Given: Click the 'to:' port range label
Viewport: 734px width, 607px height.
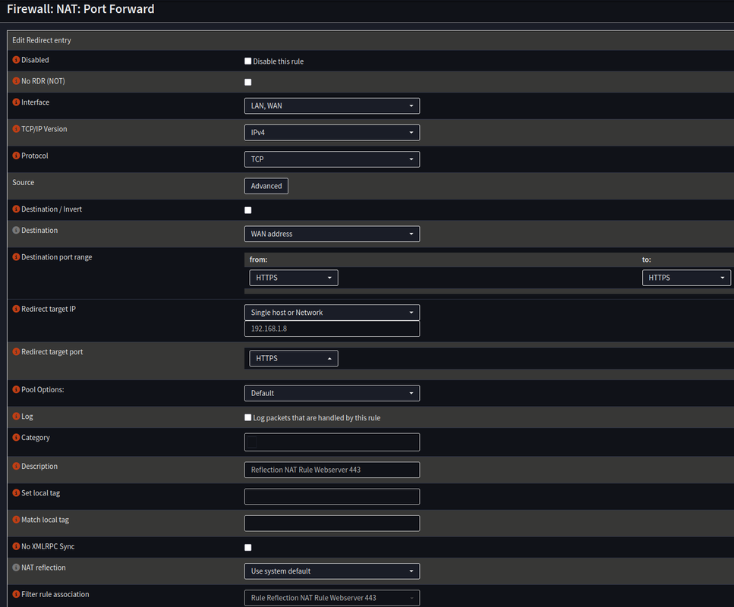Looking at the screenshot, I should [647, 259].
